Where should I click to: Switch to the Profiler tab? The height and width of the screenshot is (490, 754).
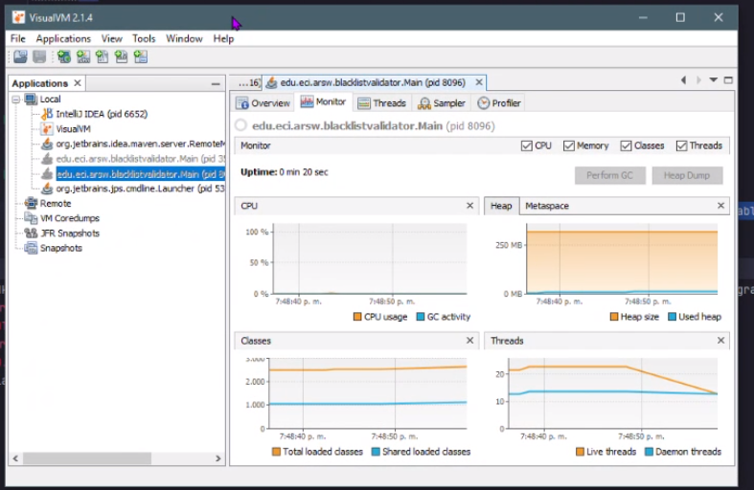click(499, 103)
